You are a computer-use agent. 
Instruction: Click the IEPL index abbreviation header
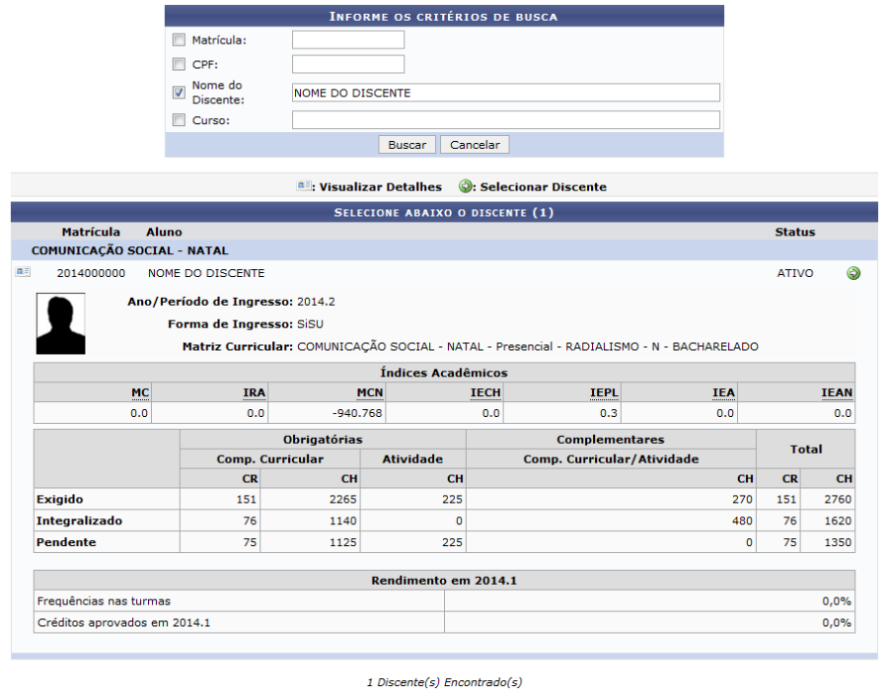[x=604, y=392]
